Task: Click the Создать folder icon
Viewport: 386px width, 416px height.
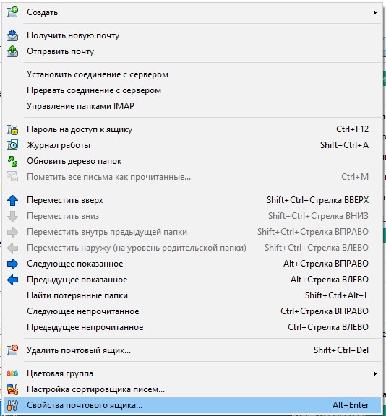Action: point(12,12)
